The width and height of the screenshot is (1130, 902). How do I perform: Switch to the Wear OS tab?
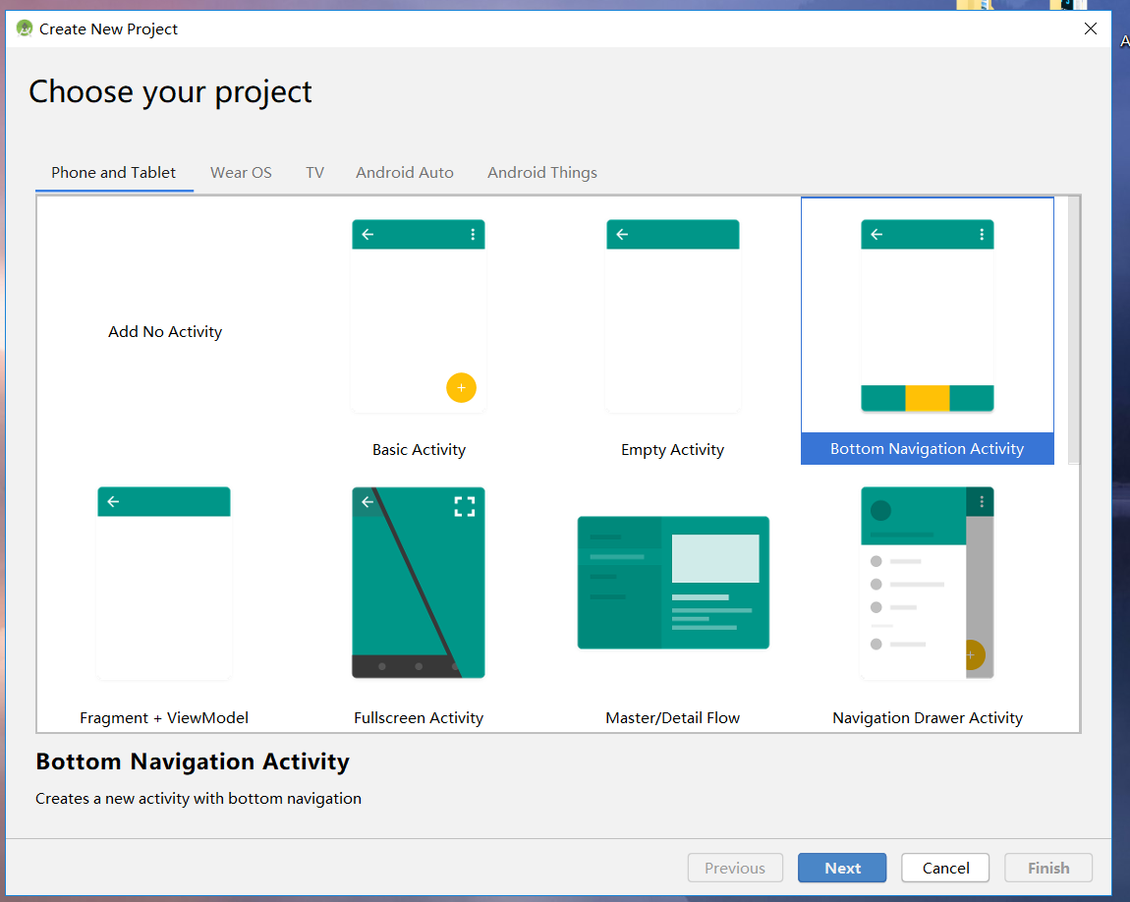[x=241, y=172]
